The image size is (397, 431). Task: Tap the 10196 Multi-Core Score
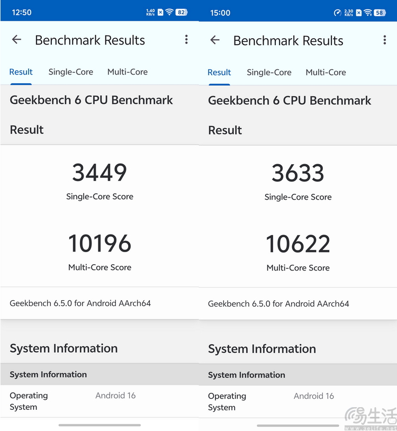[100, 244]
